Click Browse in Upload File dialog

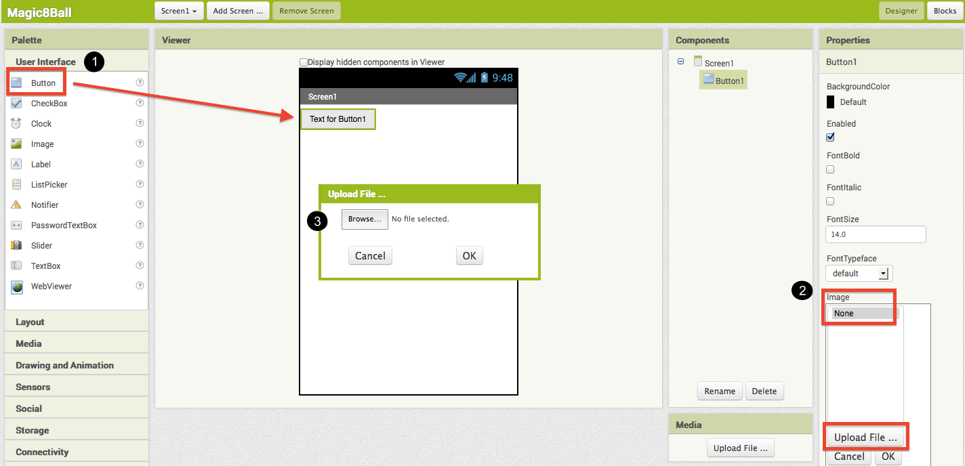click(365, 219)
